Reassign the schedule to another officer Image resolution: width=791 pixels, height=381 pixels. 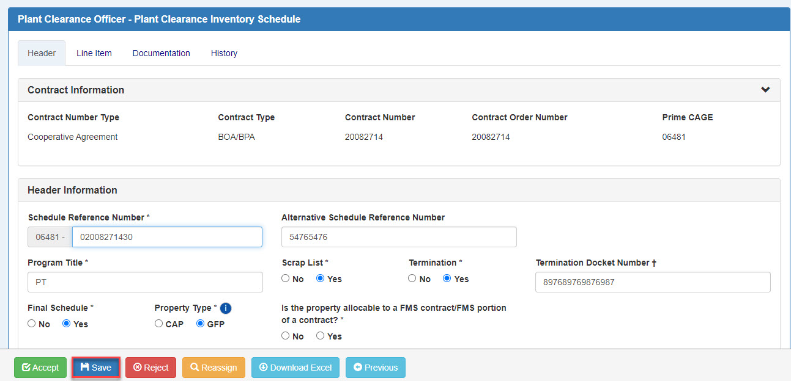point(214,368)
